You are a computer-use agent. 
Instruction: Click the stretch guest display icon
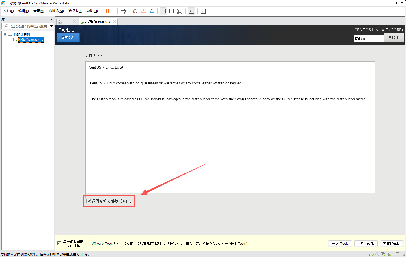pos(203,11)
